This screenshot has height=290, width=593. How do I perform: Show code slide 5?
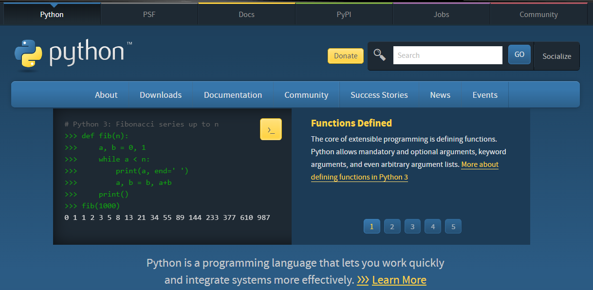pos(453,226)
